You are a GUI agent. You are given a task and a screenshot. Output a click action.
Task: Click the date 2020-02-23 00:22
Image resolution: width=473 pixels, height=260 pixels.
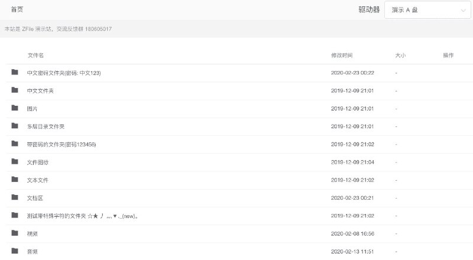point(352,73)
